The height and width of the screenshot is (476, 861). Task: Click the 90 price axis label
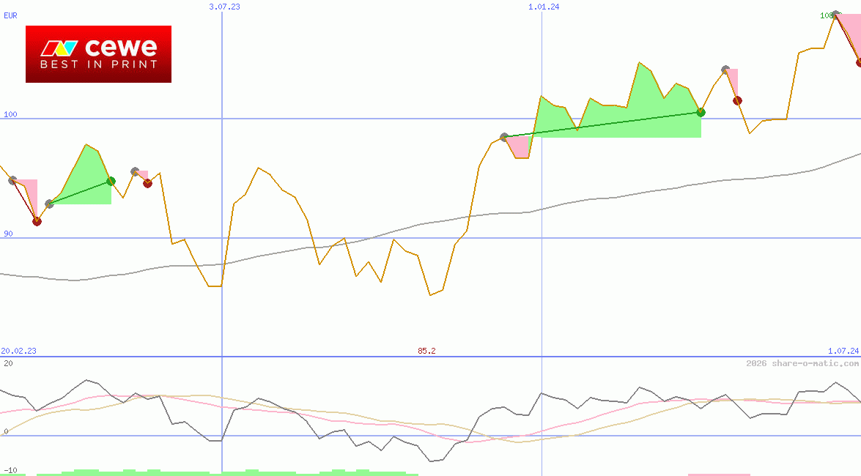click(x=8, y=234)
